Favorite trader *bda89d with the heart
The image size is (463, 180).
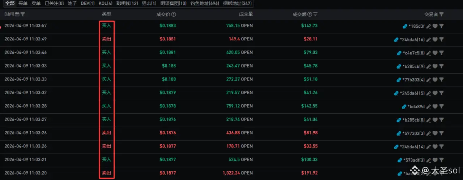(435, 106)
